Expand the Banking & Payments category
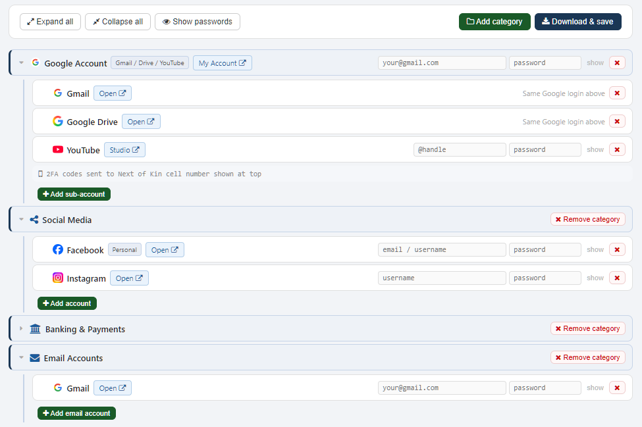 21,328
